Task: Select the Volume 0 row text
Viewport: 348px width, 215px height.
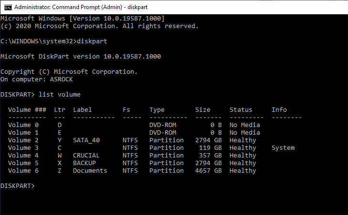Action: coord(134,125)
